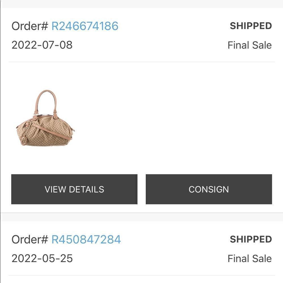View details for the handbag order
The image size is (283, 283).
click(x=74, y=189)
